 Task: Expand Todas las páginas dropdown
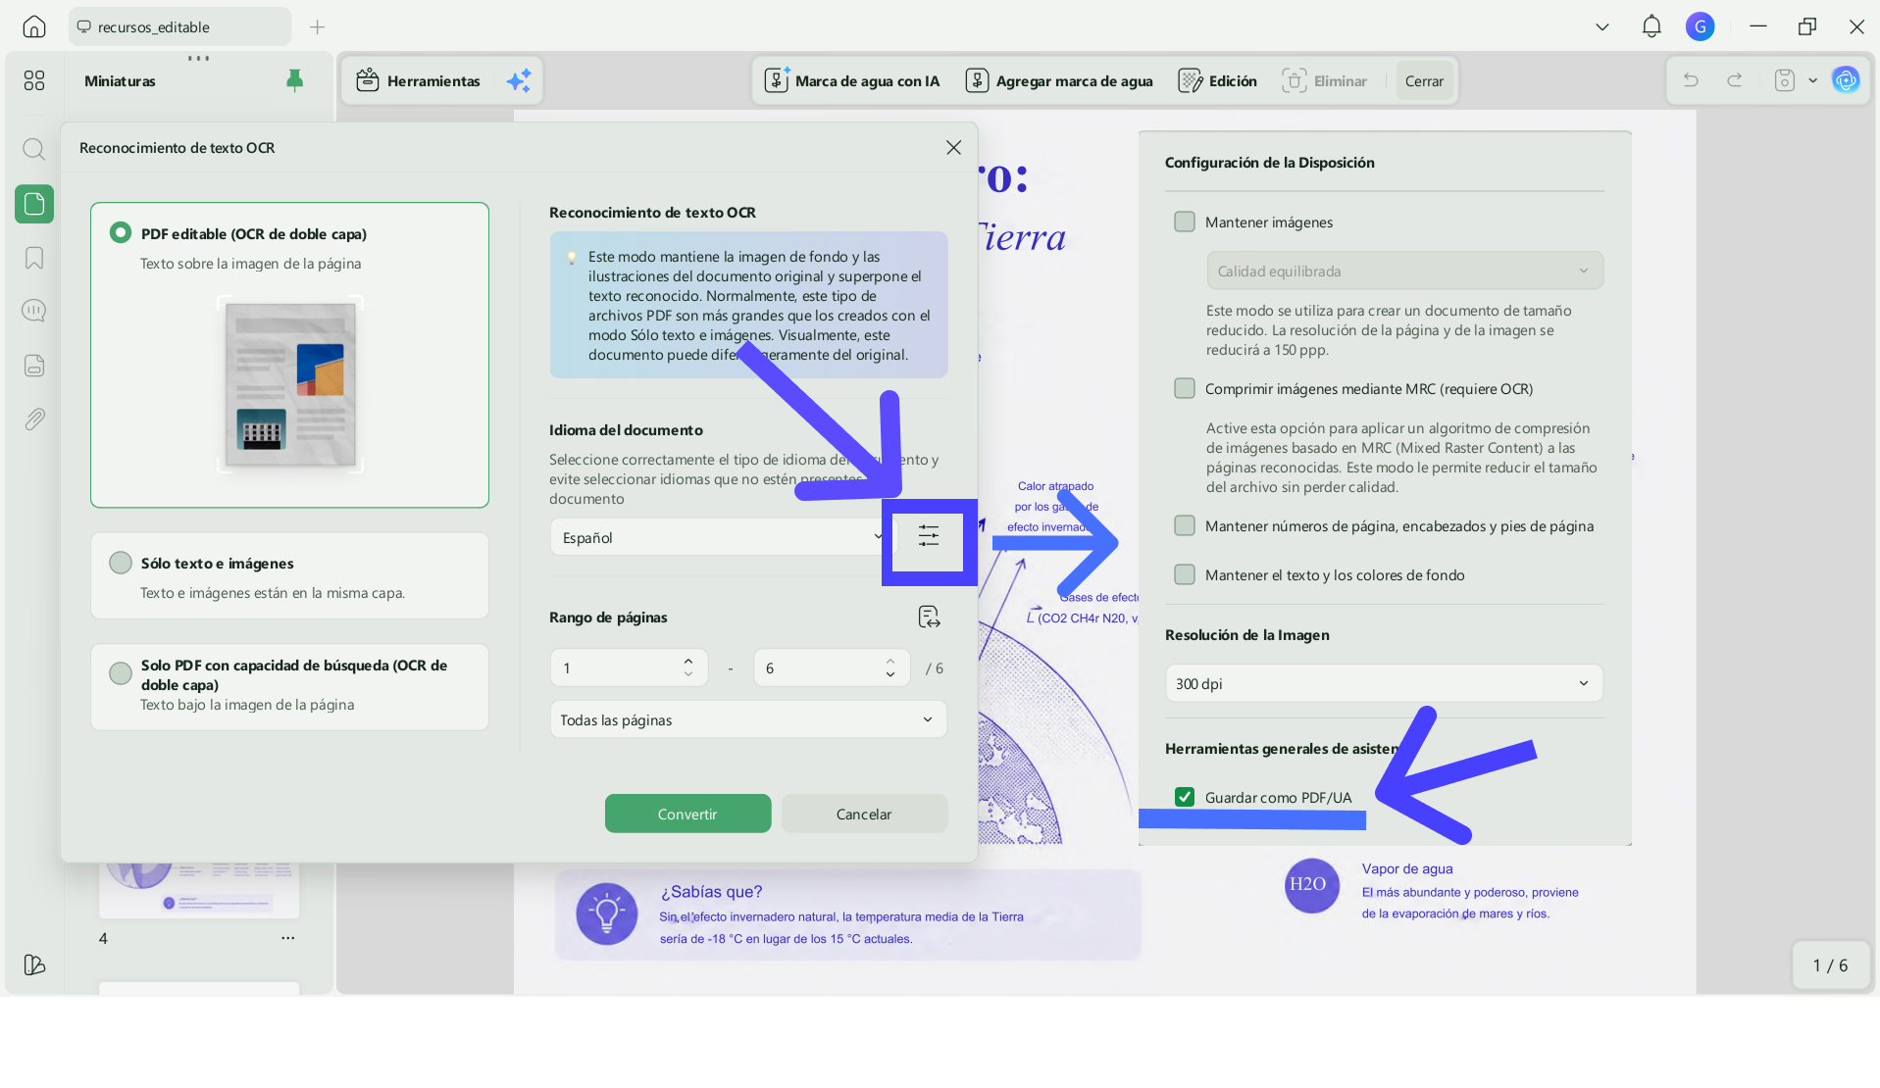748,719
